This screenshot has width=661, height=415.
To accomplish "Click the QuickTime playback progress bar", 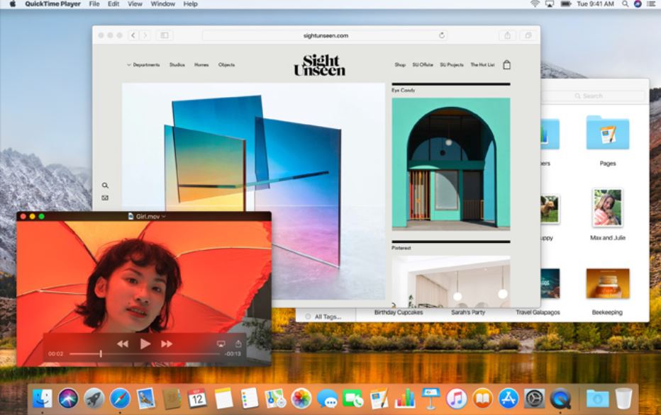I will (x=145, y=354).
